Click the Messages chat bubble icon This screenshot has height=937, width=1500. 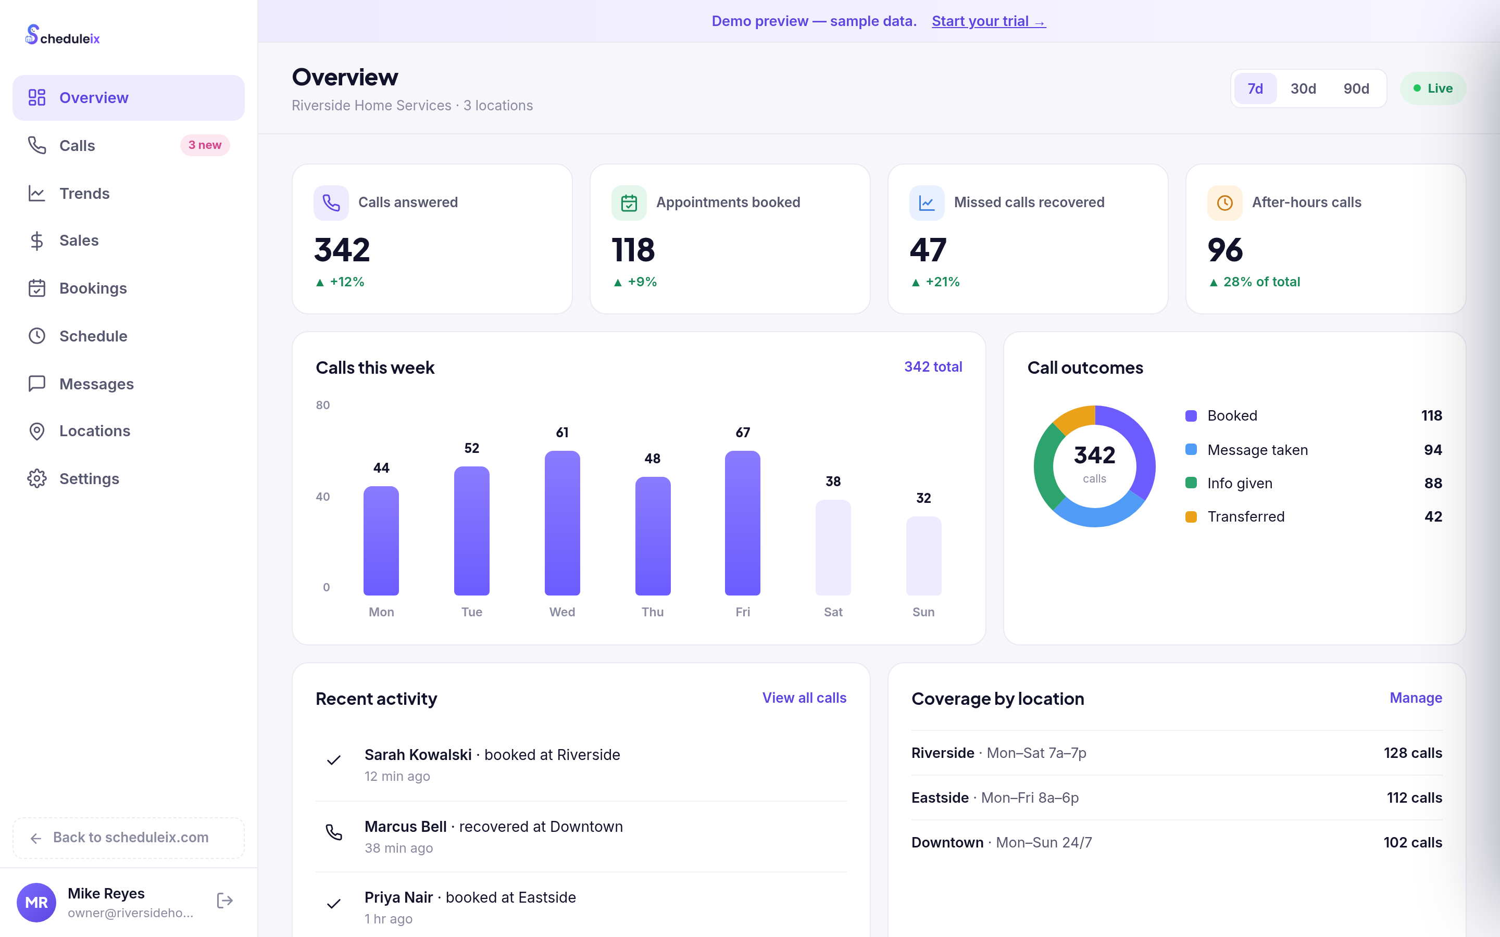point(36,384)
